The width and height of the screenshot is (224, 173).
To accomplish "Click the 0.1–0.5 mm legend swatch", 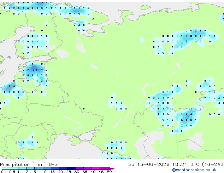I will (x=6, y=168).
